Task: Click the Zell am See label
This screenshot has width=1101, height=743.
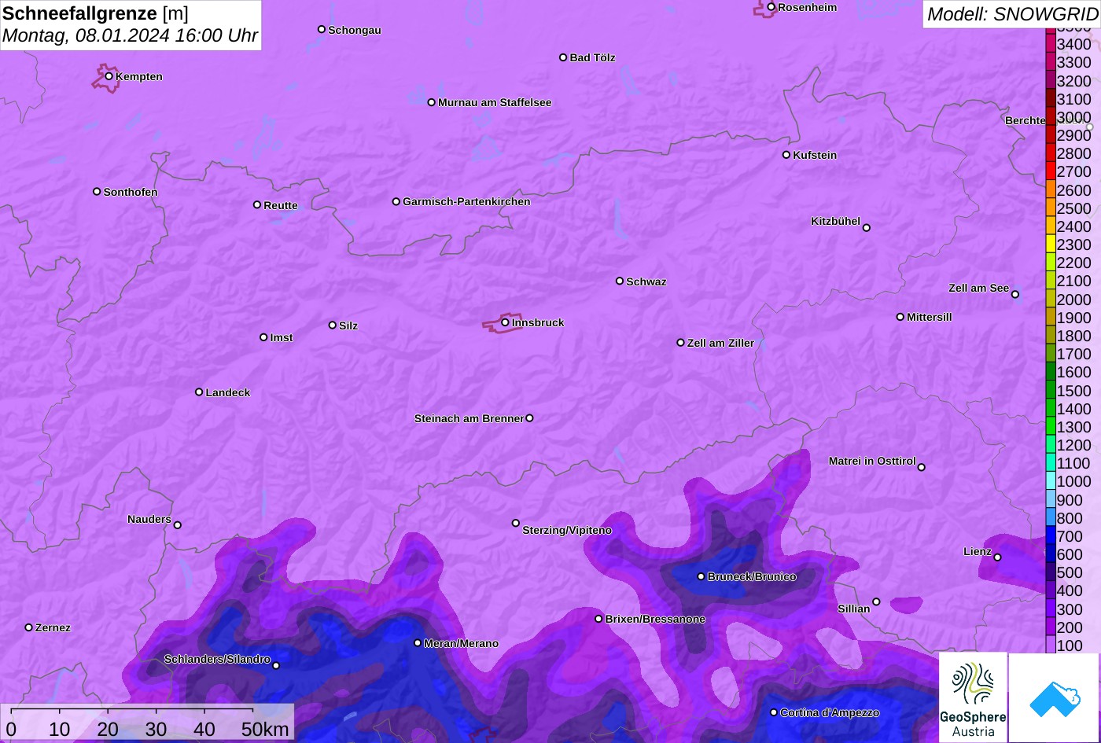Action: pyautogui.click(x=978, y=288)
